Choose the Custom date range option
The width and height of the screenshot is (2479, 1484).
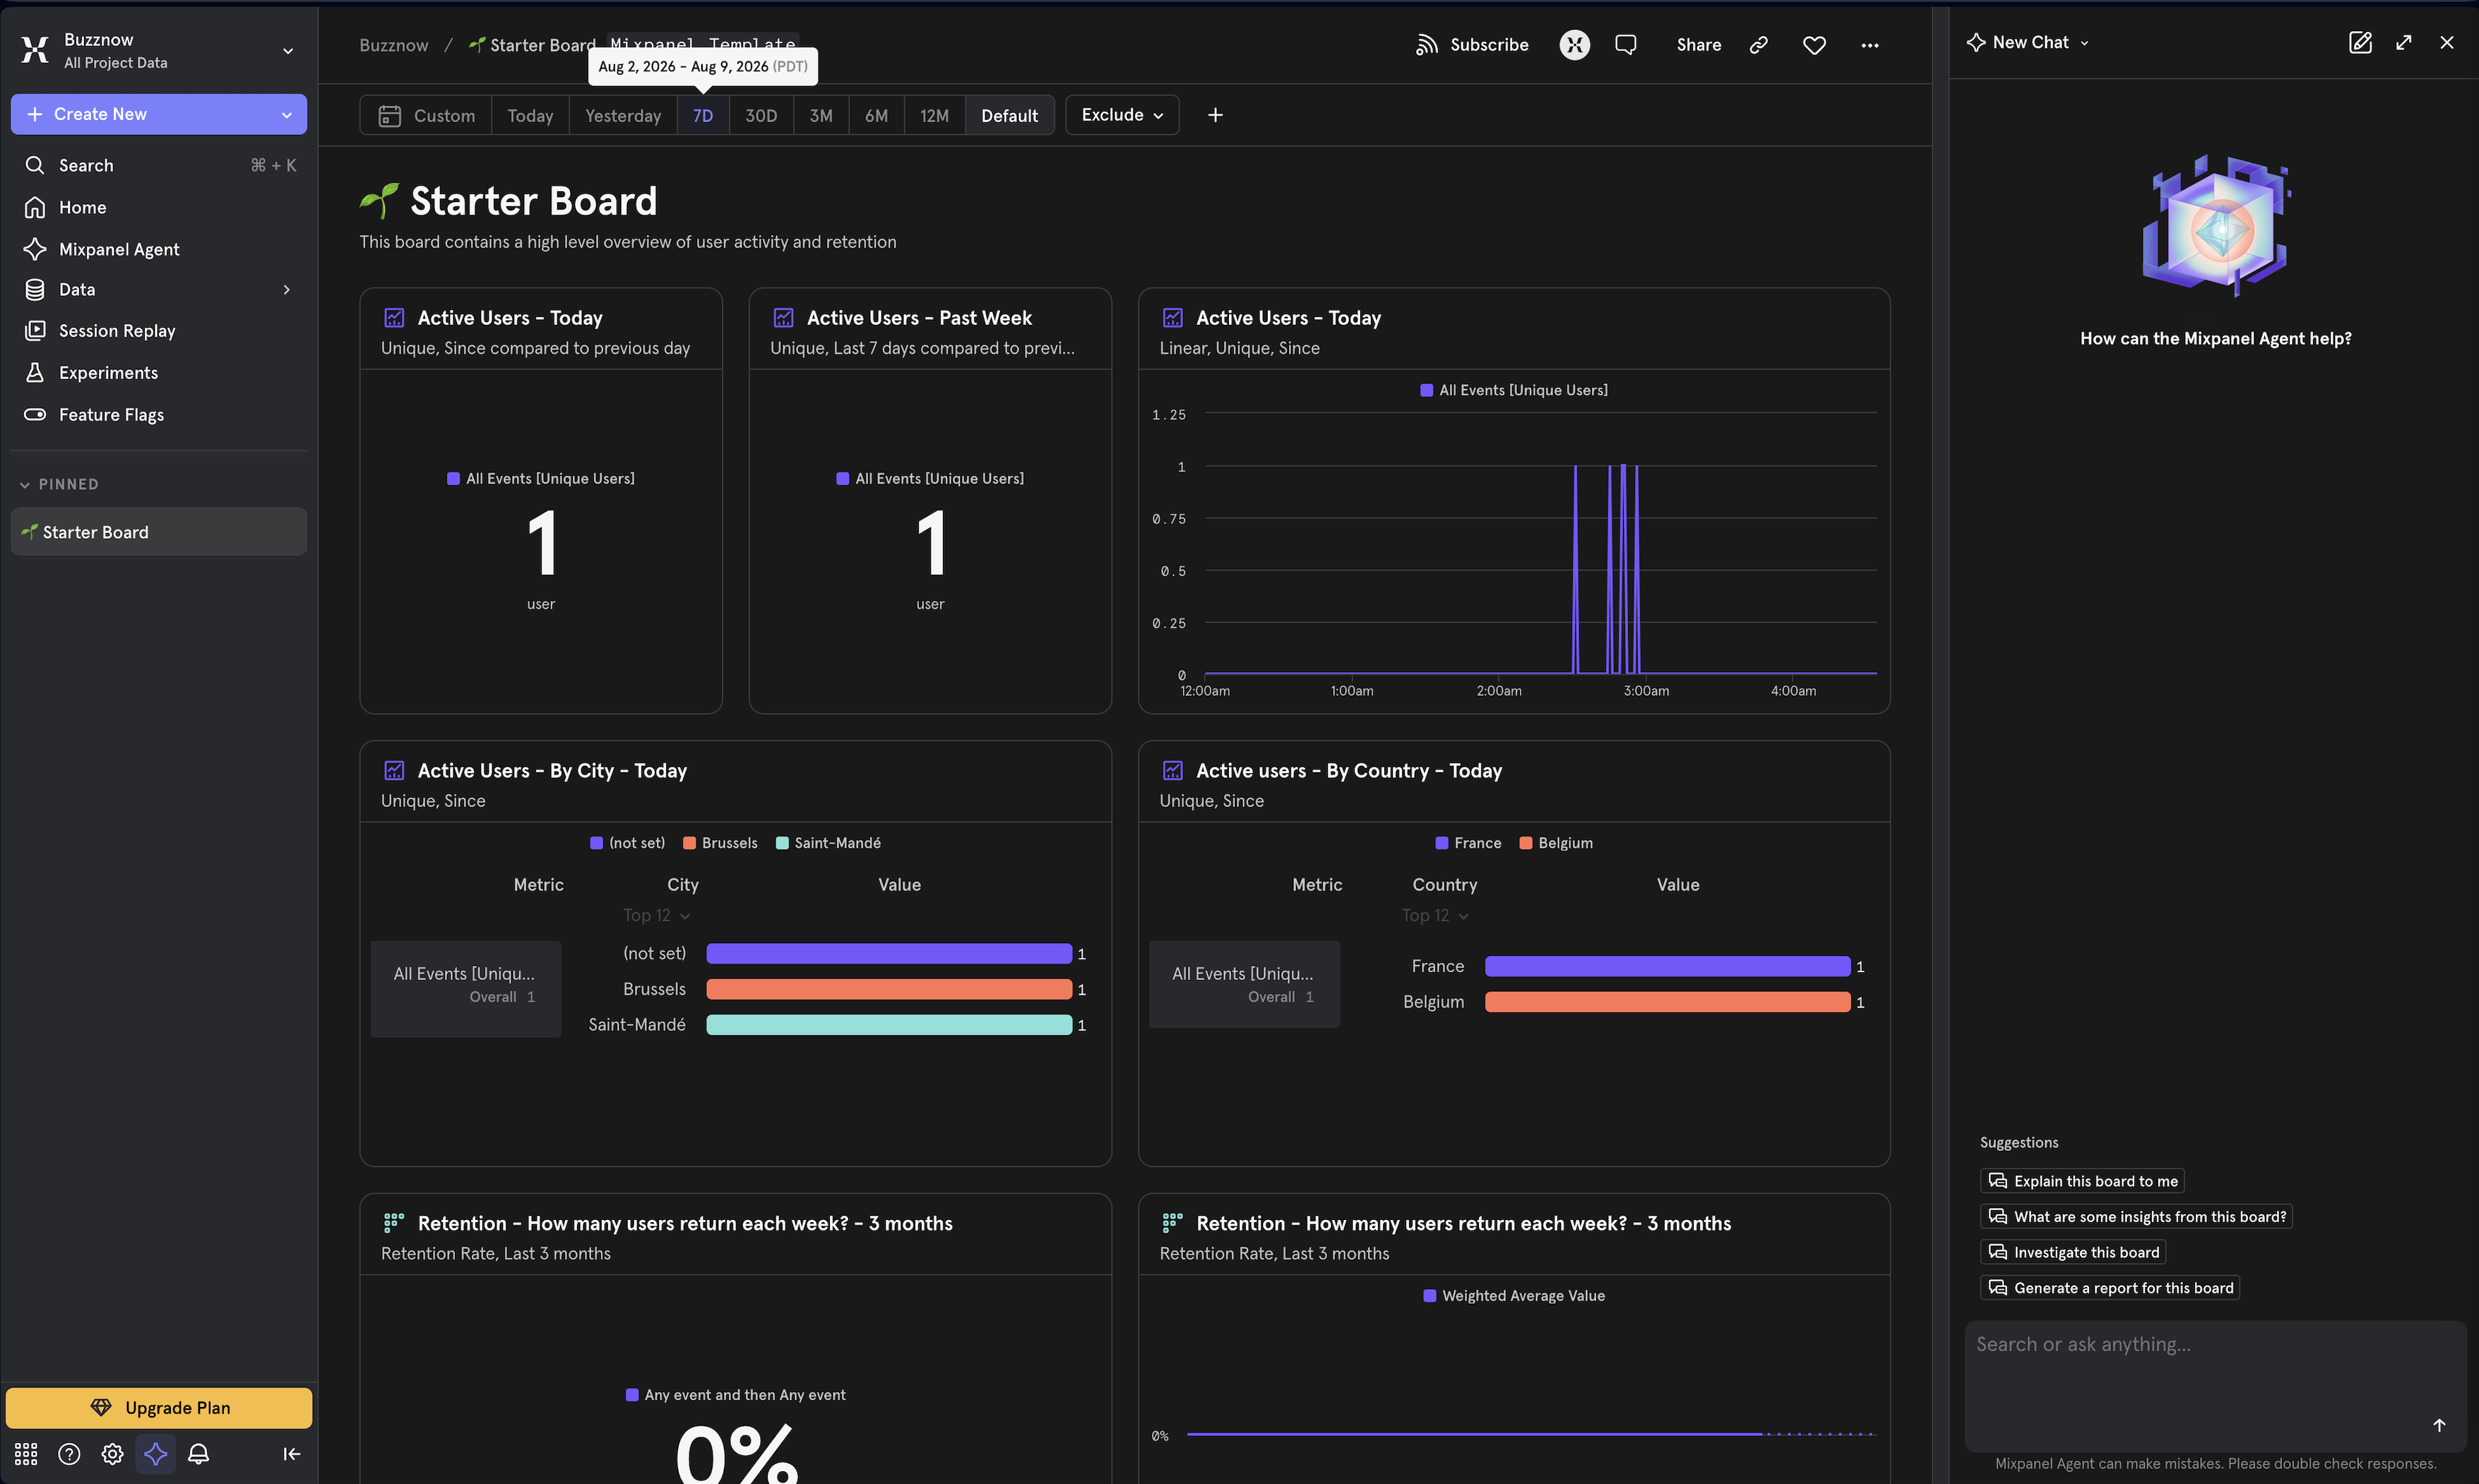coord(426,116)
